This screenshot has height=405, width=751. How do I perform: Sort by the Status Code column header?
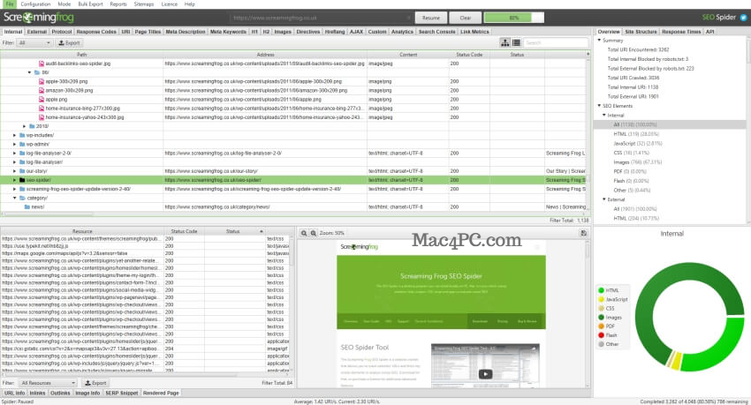[x=469, y=55]
